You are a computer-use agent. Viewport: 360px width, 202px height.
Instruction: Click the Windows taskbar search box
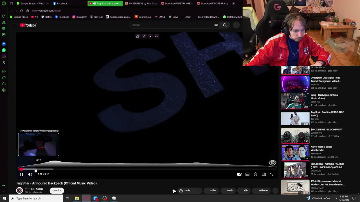tap(36, 198)
